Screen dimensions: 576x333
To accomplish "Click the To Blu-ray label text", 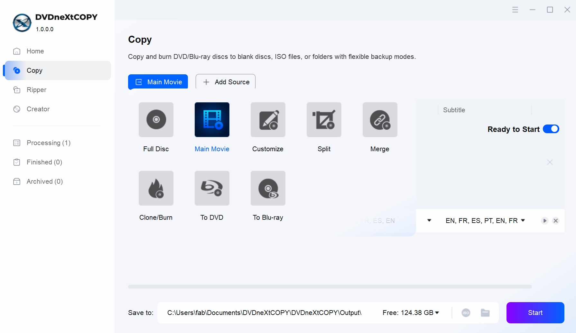I will pyautogui.click(x=268, y=217).
